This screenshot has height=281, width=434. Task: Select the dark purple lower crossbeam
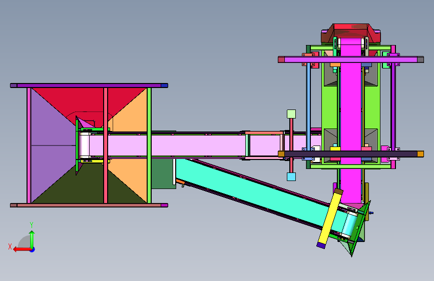pyautogui.click(x=351, y=154)
